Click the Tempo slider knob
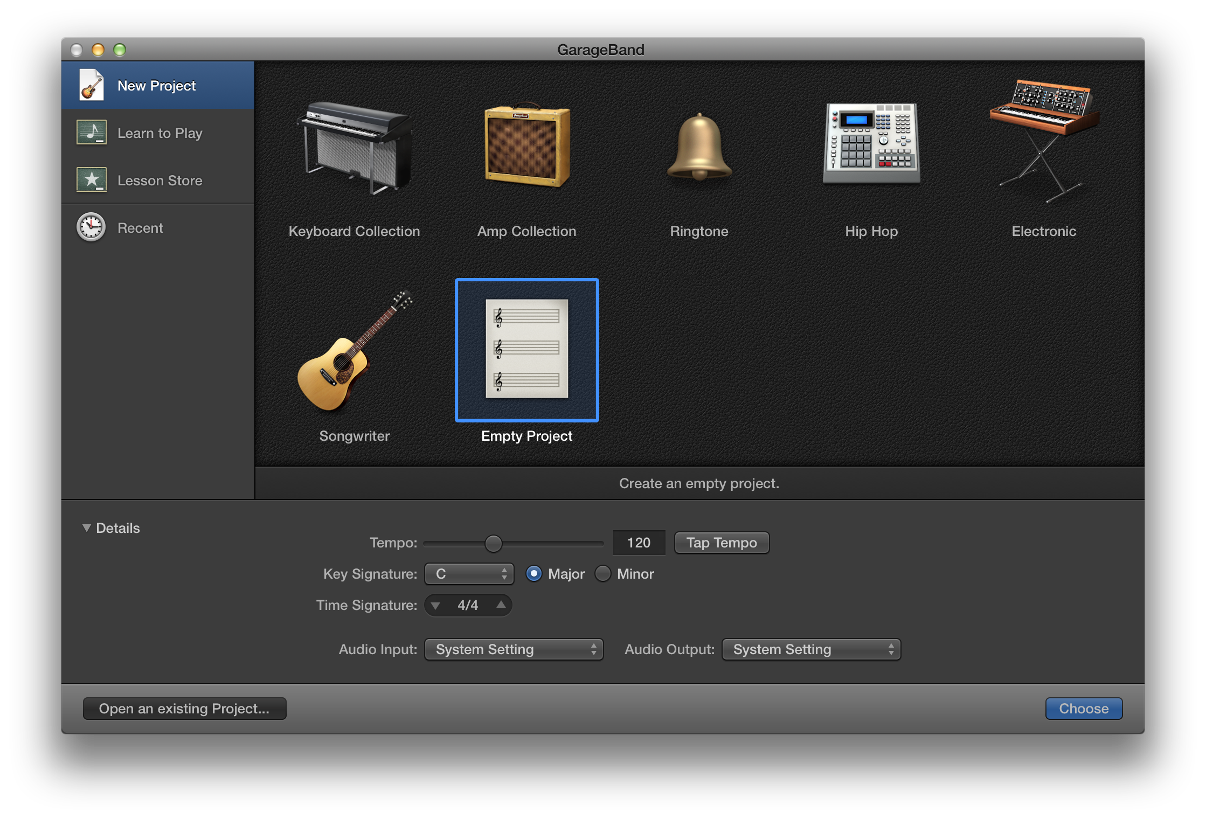Image resolution: width=1206 pixels, height=819 pixels. 493,543
